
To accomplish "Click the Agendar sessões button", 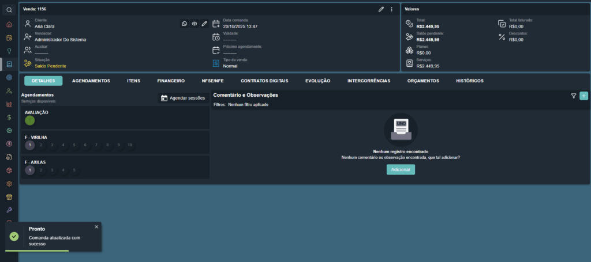I will [183, 98].
